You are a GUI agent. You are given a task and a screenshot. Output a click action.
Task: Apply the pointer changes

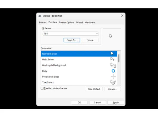[116, 103]
